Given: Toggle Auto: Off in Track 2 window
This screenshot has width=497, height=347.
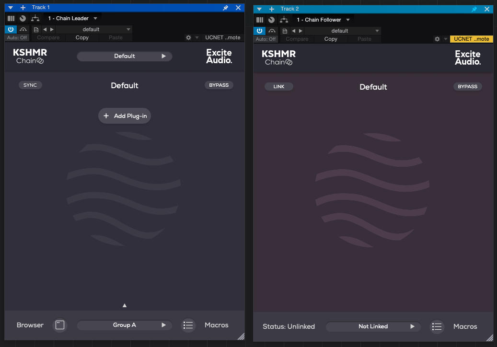Looking at the screenshot, I should coord(266,39).
